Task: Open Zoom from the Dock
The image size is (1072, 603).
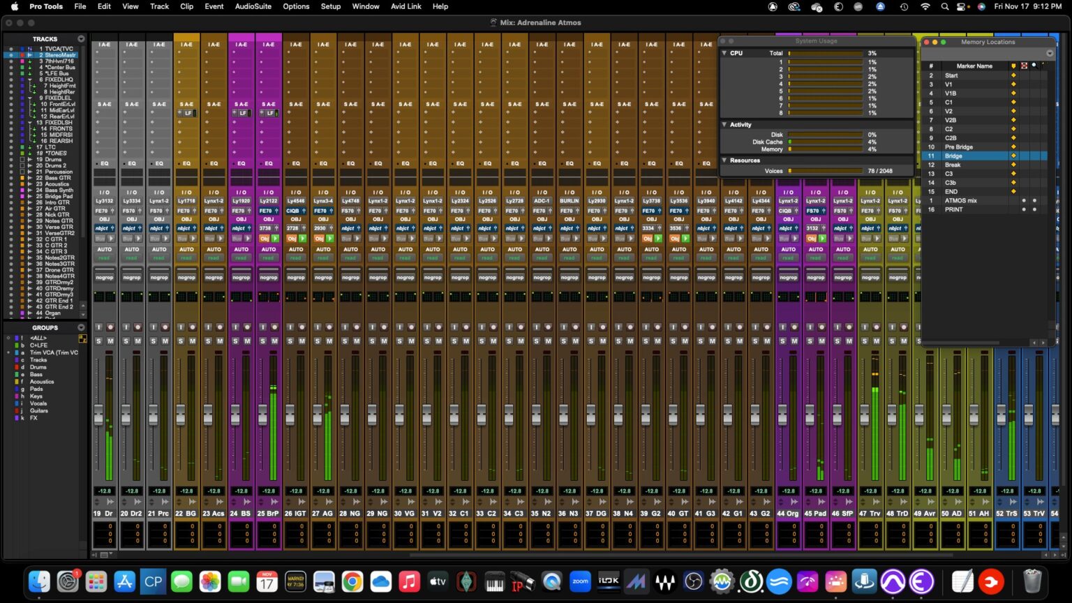Action: pos(580,581)
